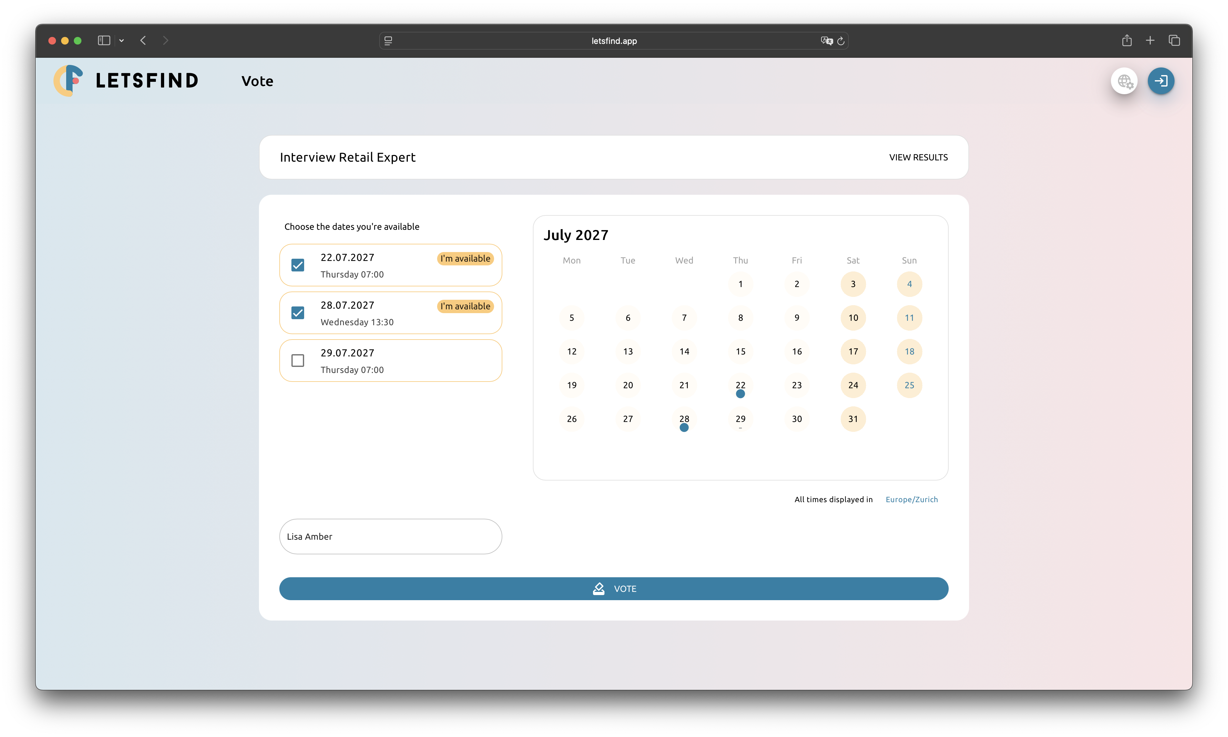Image resolution: width=1228 pixels, height=737 pixels.
Task: Open the Safari share icon
Action: [x=1127, y=41]
